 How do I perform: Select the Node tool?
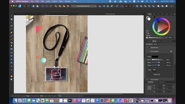(12, 23)
